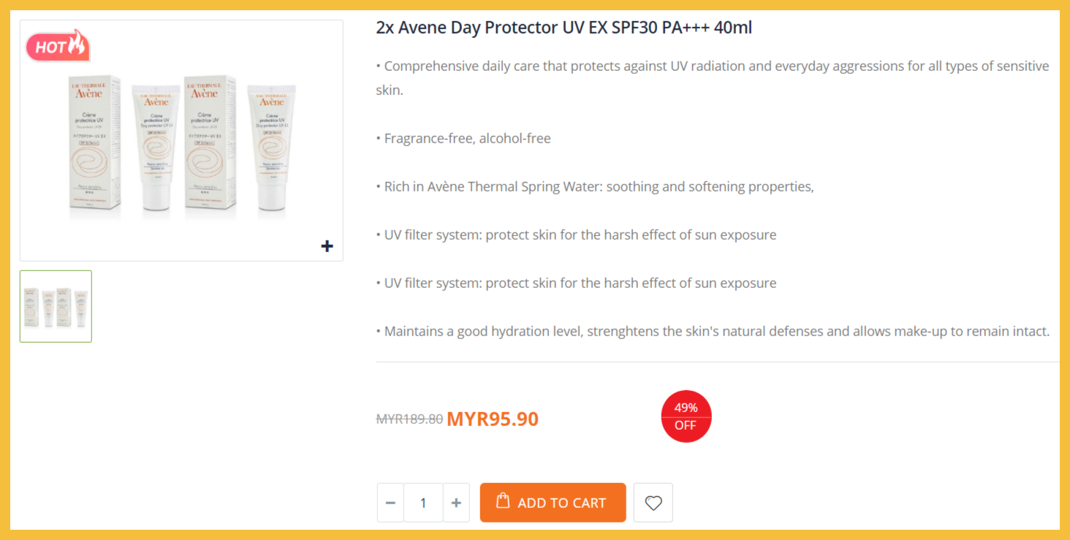Click the leftmost Avène box in main image
This screenshot has height=540, width=1070.
click(x=96, y=146)
